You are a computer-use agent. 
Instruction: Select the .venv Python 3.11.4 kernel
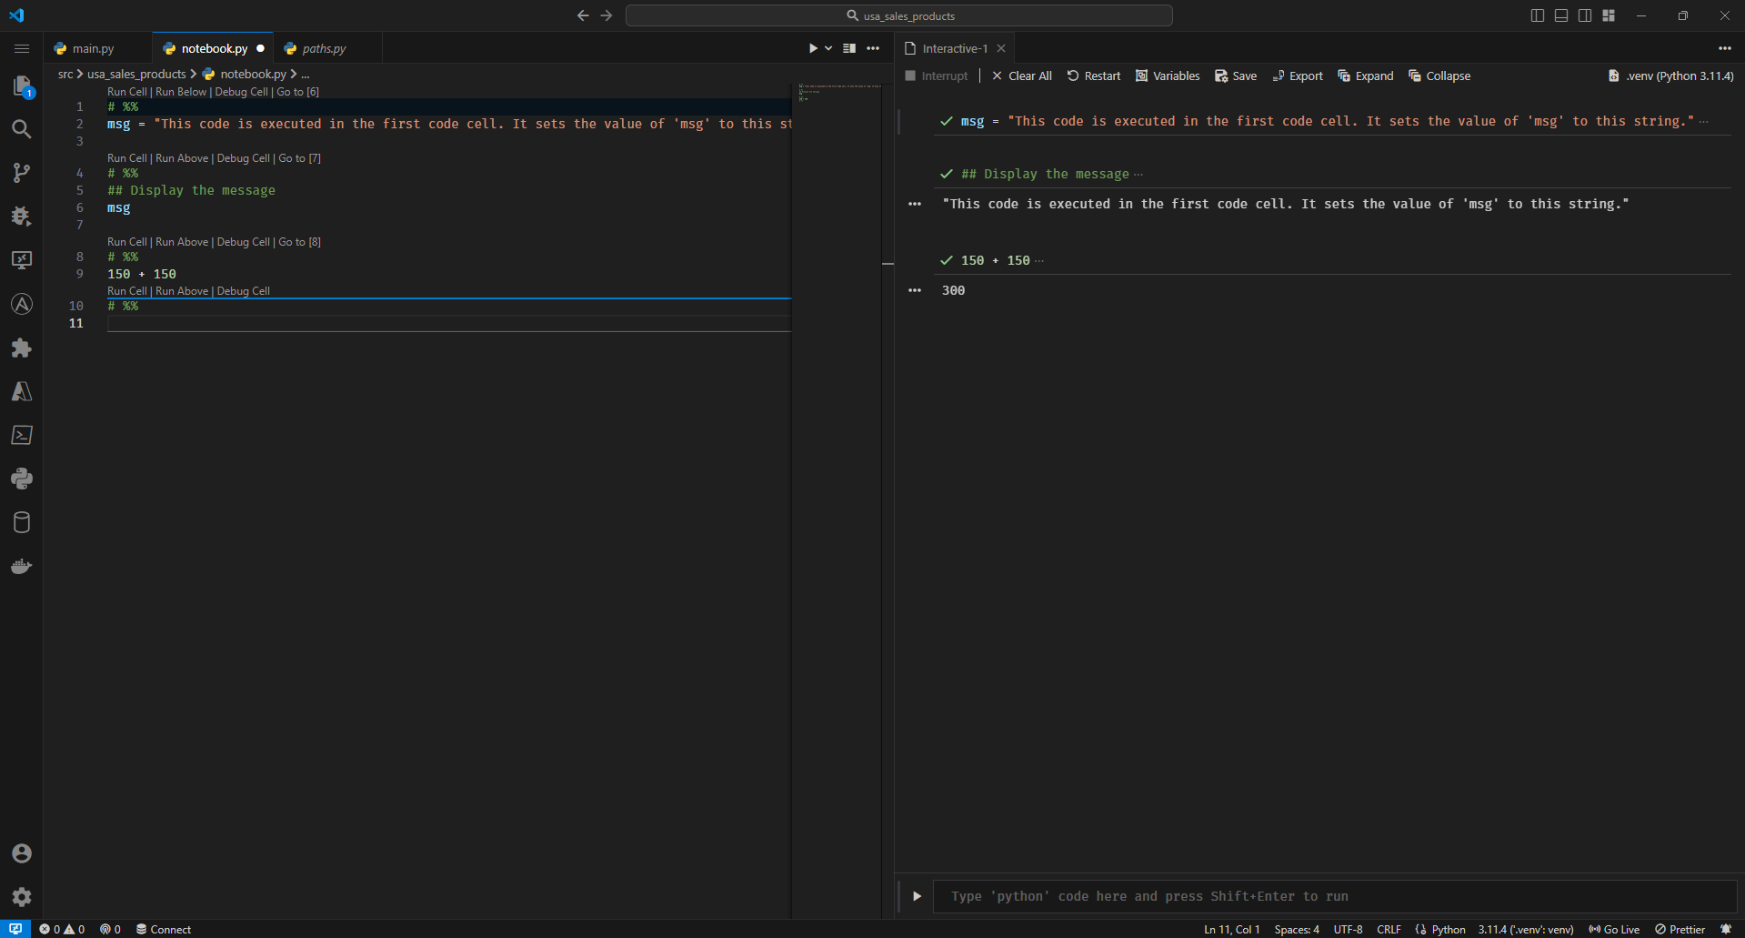(1671, 76)
